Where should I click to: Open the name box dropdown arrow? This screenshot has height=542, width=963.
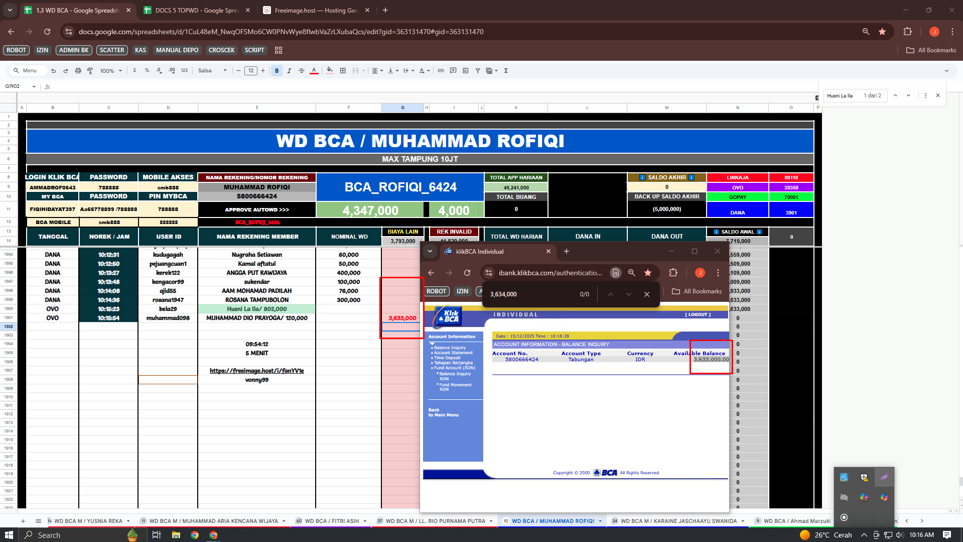(x=34, y=86)
